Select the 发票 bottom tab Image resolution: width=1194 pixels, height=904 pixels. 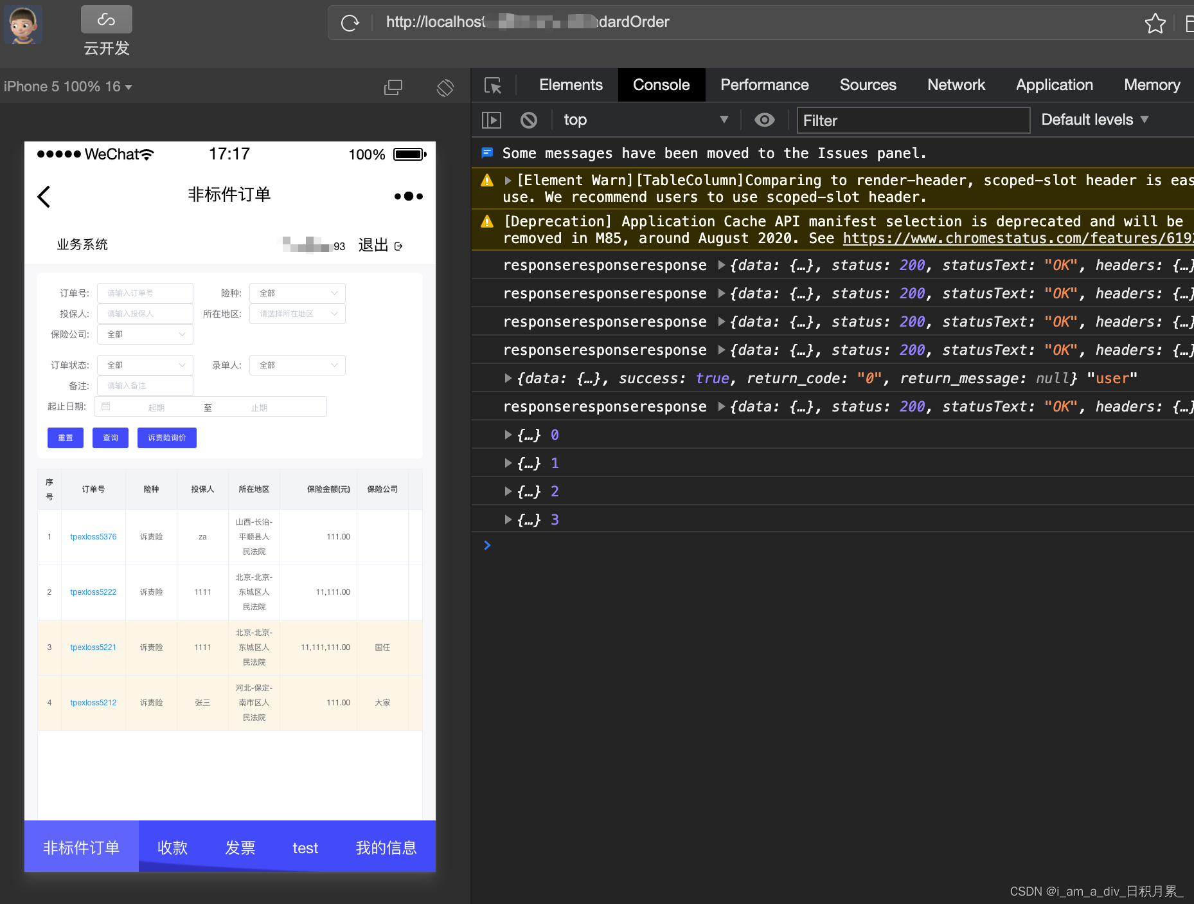240,847
